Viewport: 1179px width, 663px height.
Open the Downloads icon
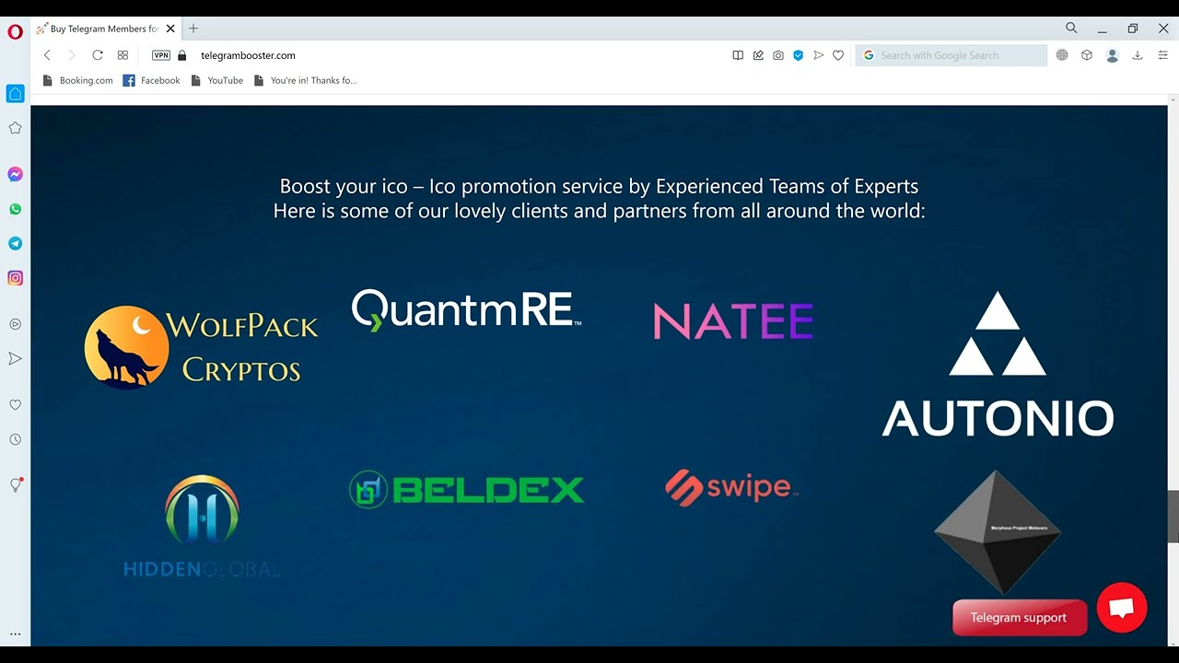pos(1138,55)
